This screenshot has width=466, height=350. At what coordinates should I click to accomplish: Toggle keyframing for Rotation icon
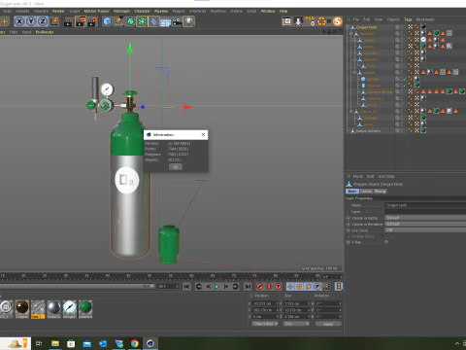(309, 287)
